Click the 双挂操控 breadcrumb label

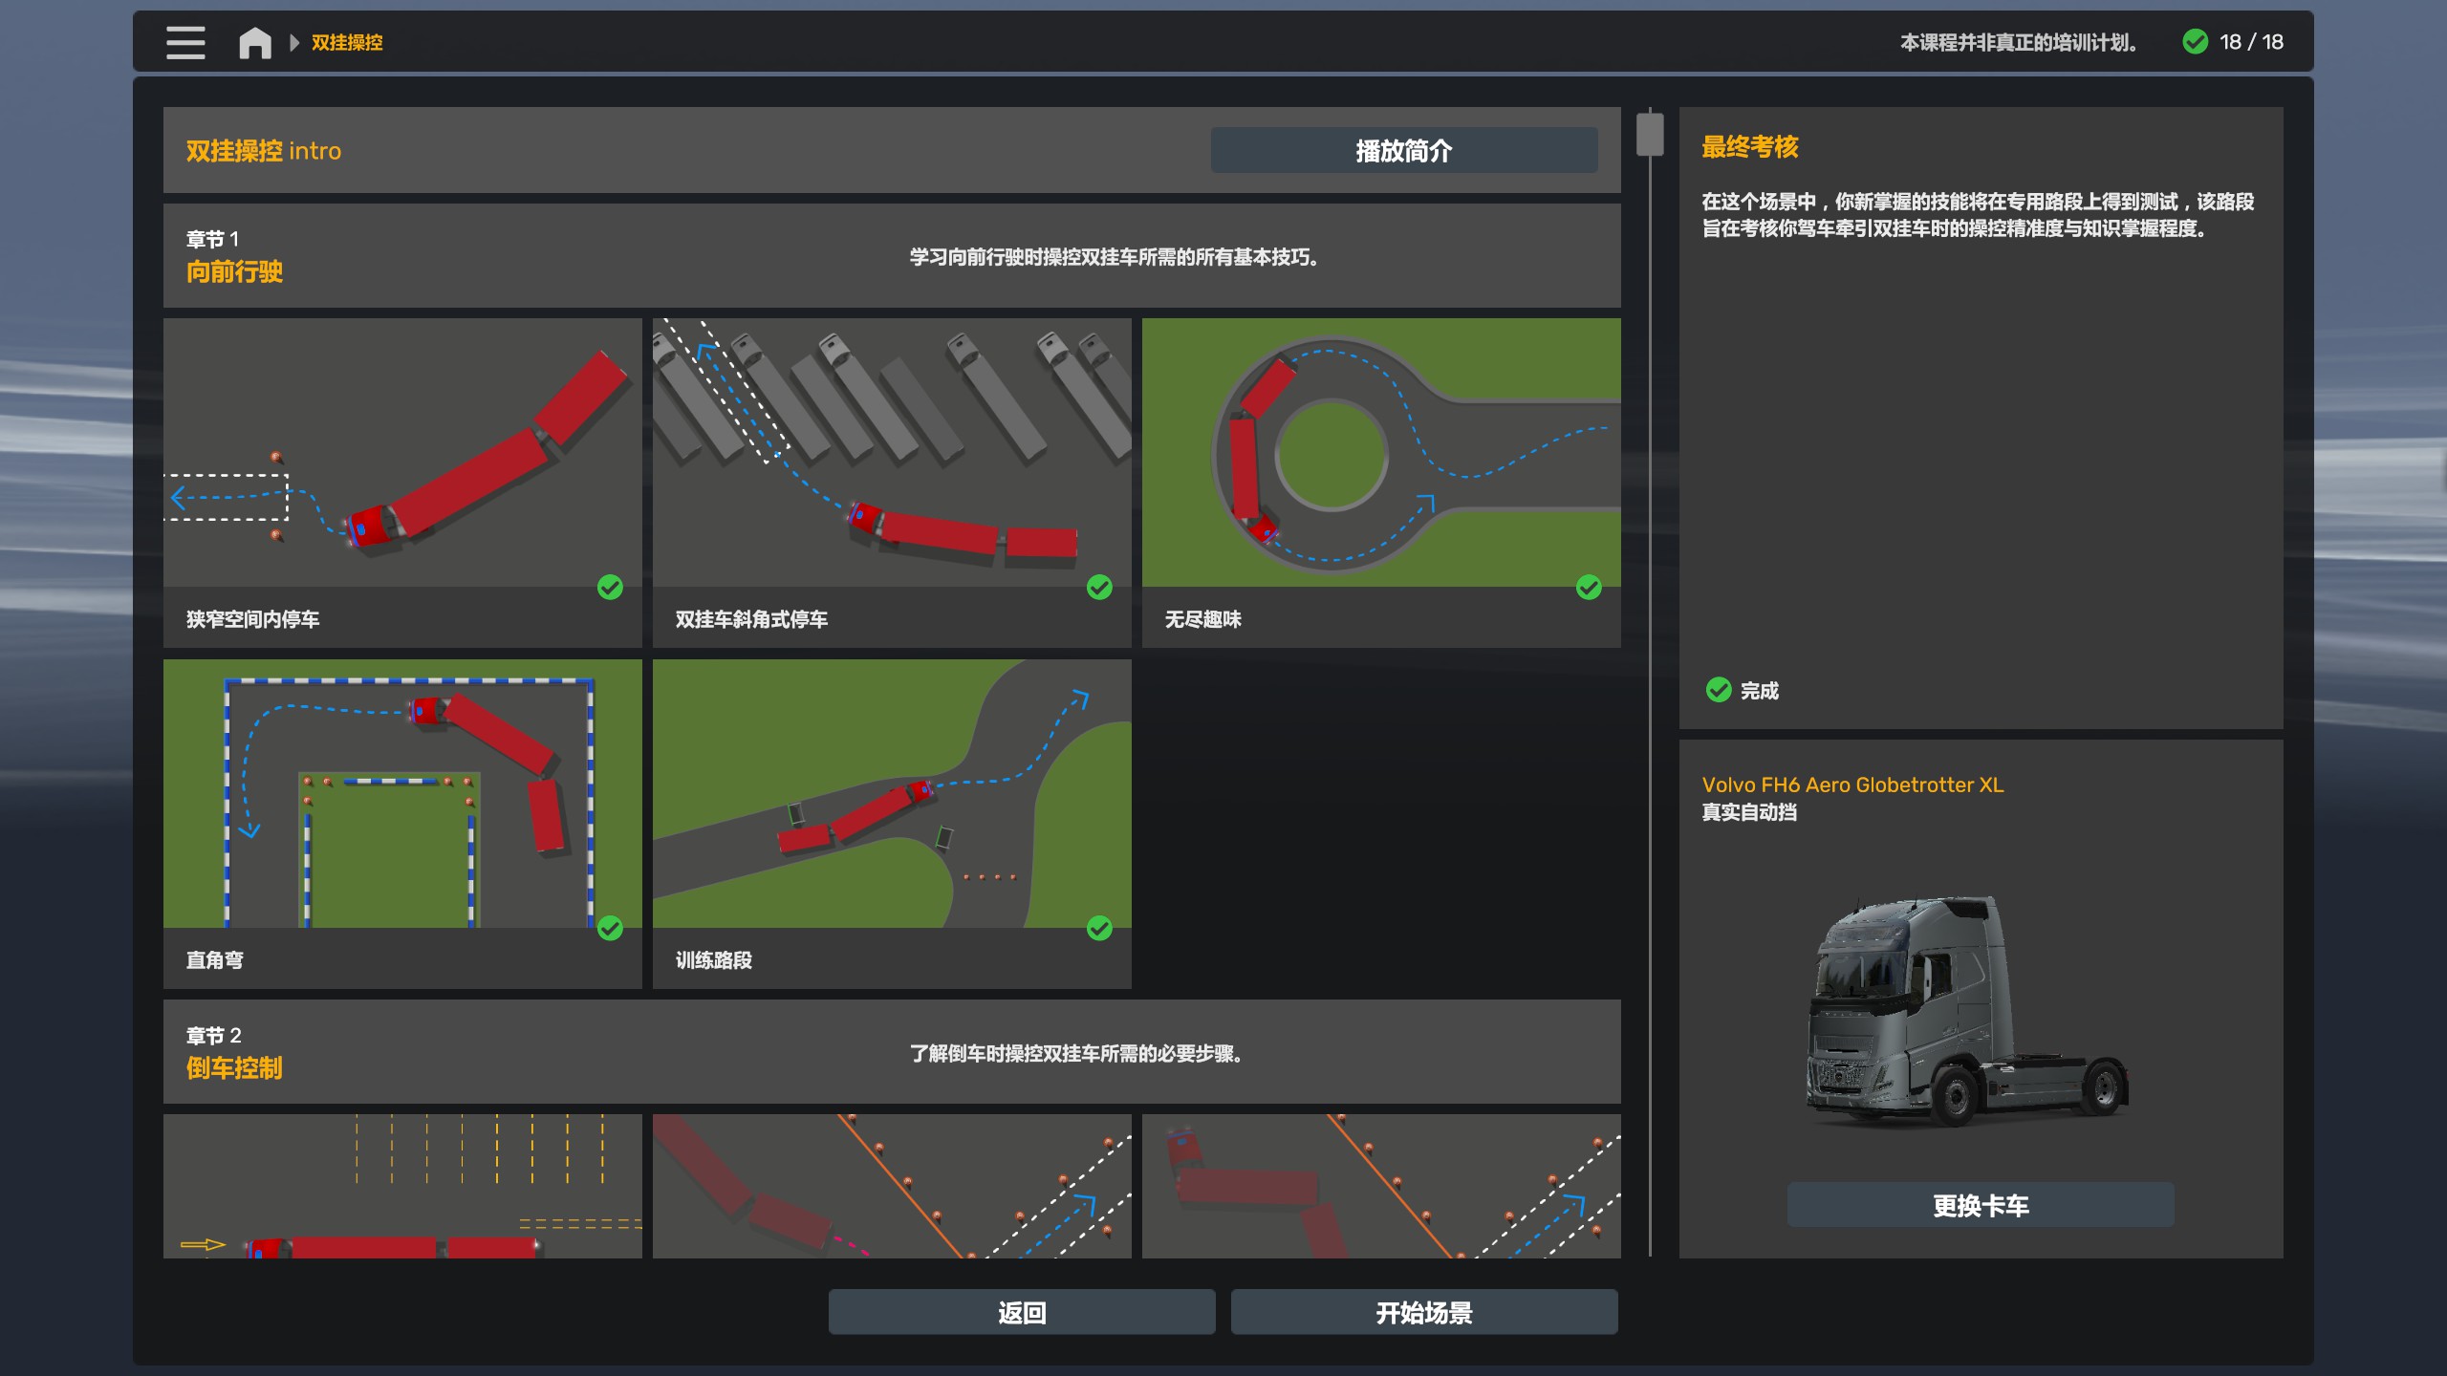[347, 43]
